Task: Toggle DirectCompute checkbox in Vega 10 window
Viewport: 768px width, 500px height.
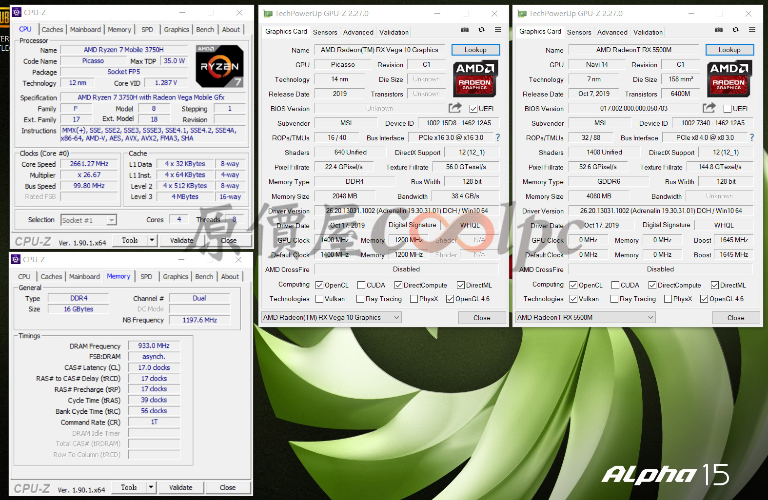Action: tap(398, 285)
